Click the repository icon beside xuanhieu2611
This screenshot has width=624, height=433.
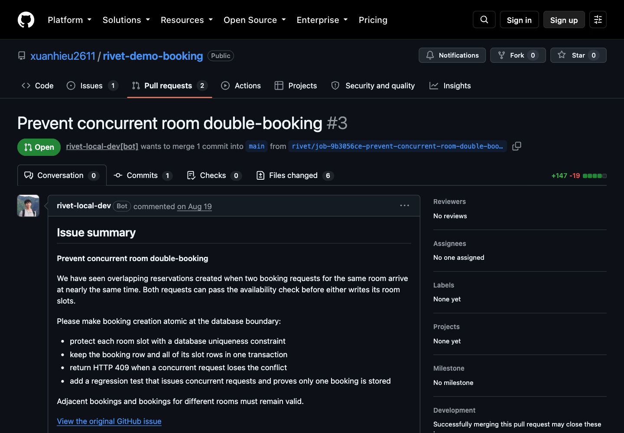22,56
